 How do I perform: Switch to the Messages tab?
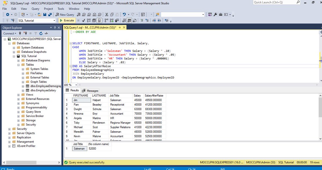(90, 90)
